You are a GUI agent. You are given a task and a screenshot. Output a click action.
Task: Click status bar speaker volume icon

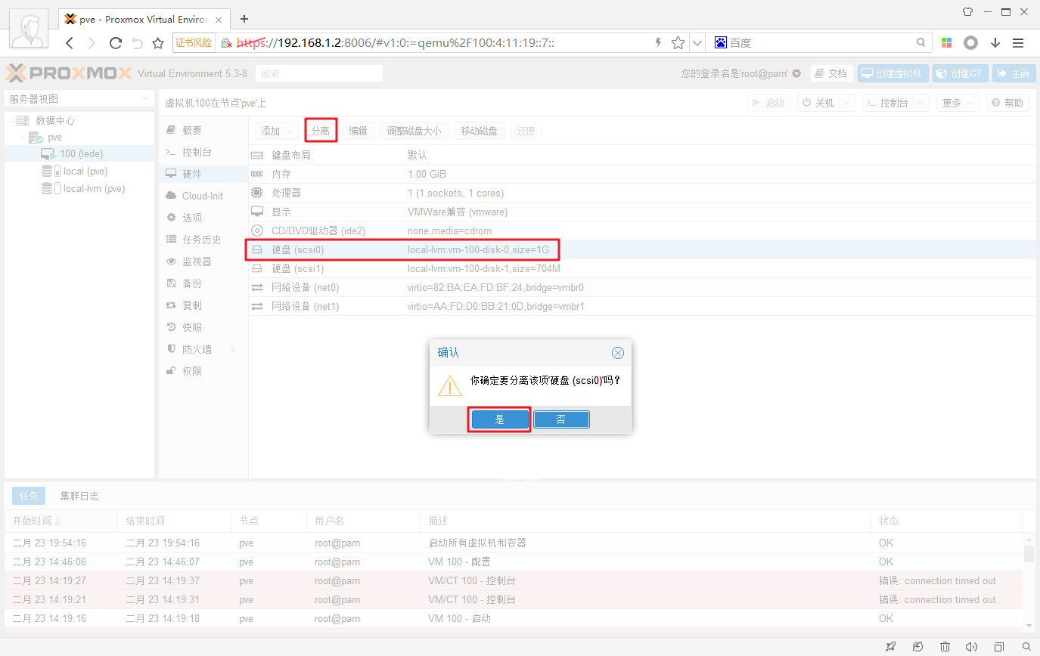click(972, 647)
